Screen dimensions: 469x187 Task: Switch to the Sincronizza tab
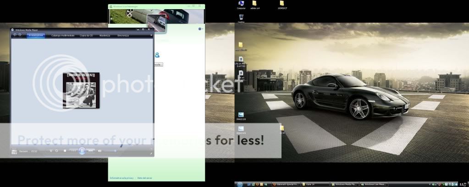pyautogui.click(x=123, y=36)
